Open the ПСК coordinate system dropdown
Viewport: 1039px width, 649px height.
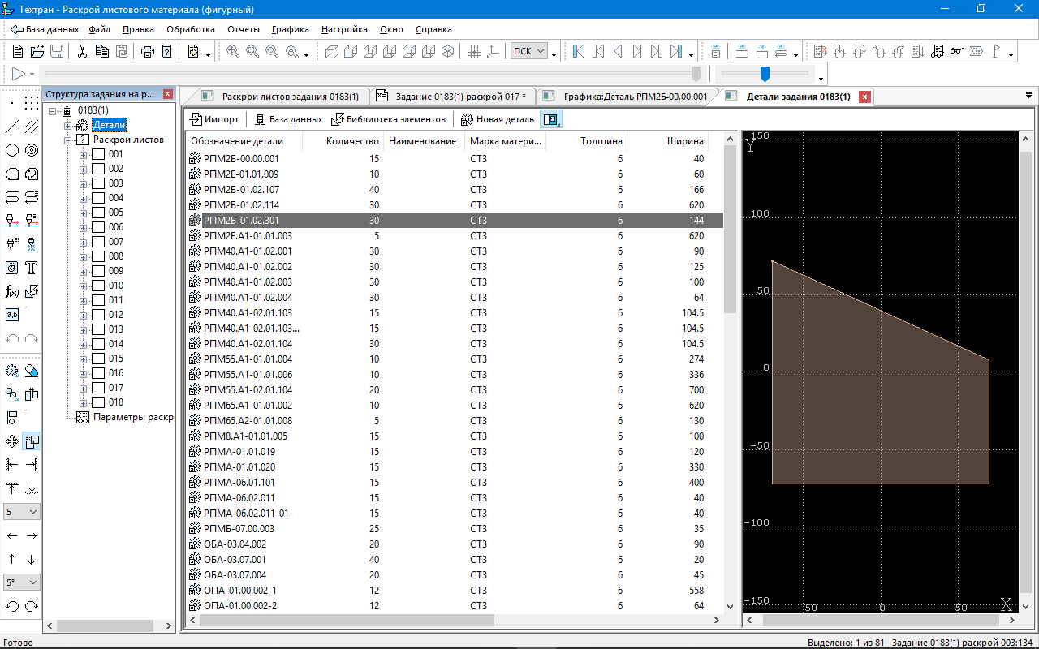(529, 52)
